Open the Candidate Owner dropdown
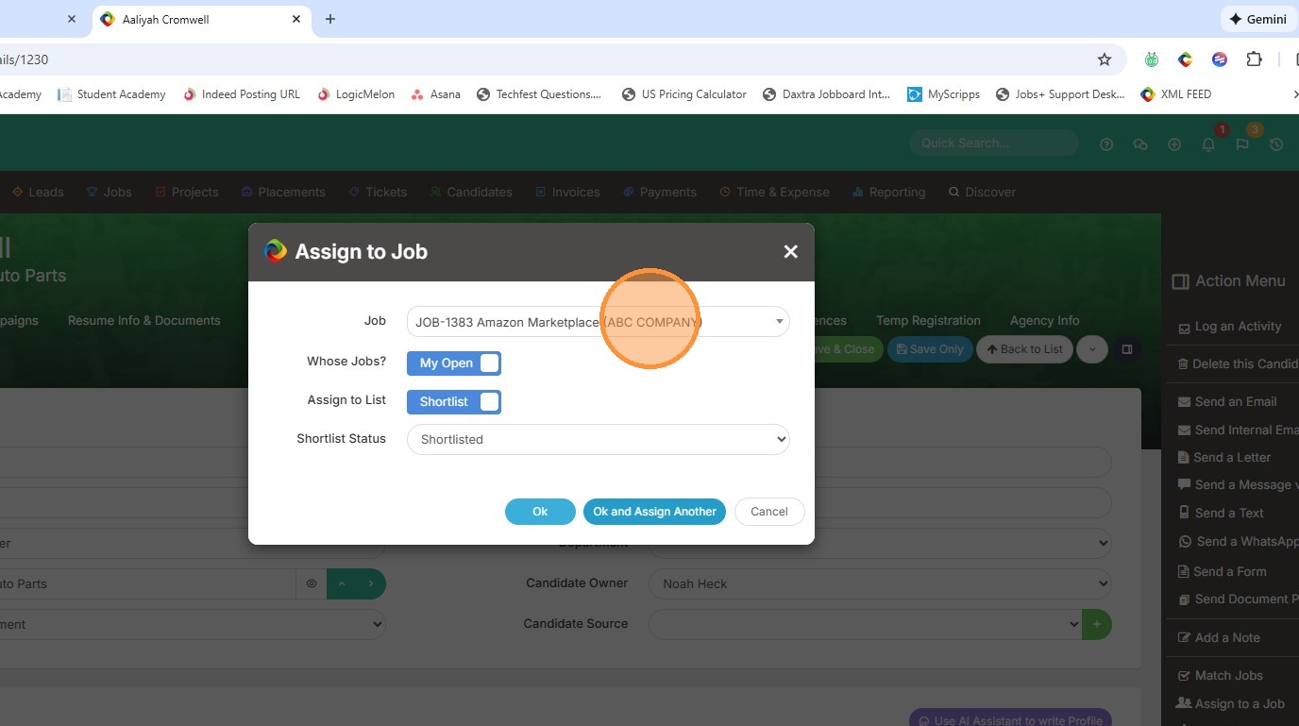Screen dimensions: 1299x726 click(880, 583)
